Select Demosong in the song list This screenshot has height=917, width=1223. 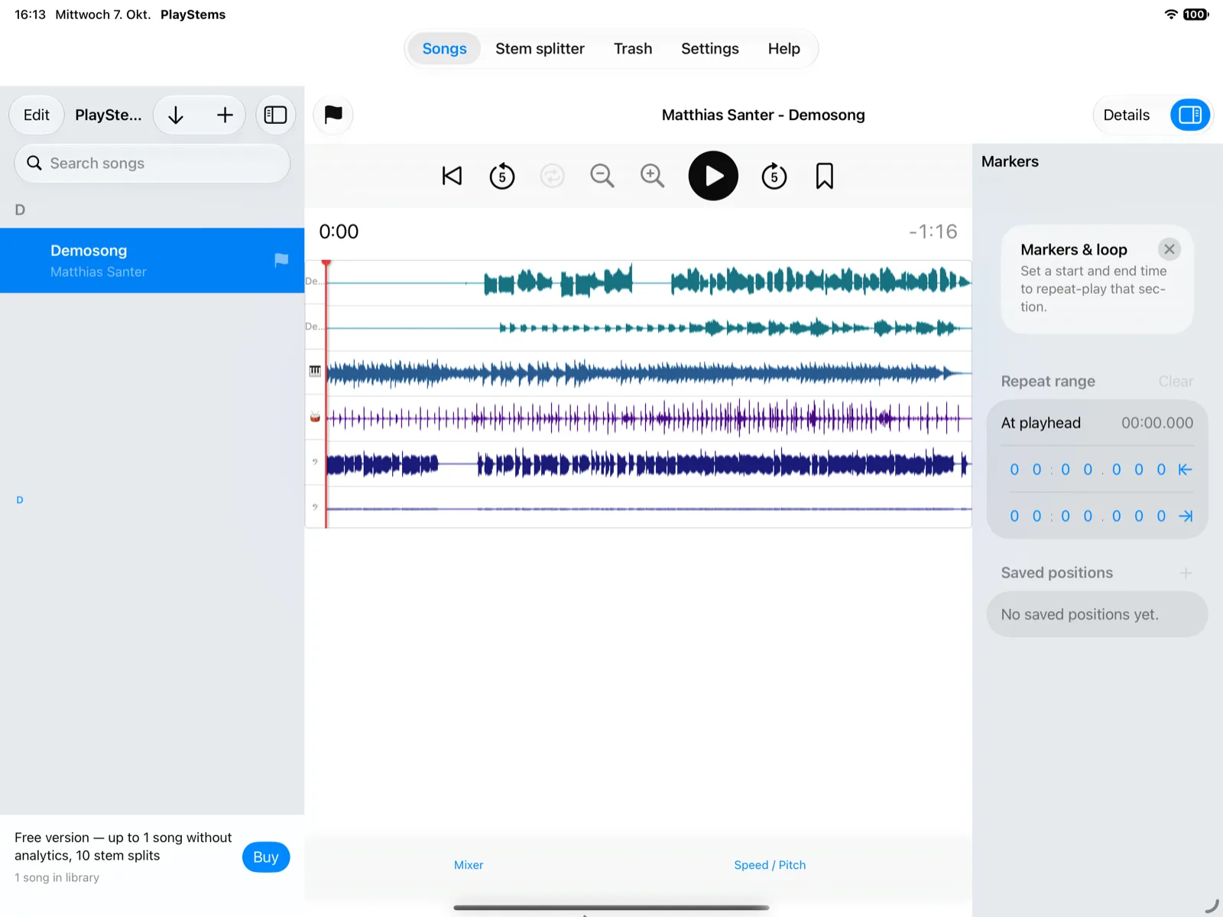coord(152,260)
